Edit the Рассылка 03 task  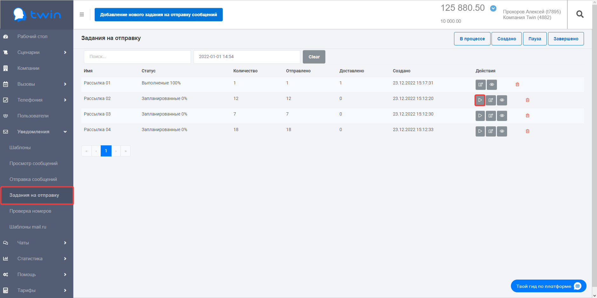[x=491, y=116]
